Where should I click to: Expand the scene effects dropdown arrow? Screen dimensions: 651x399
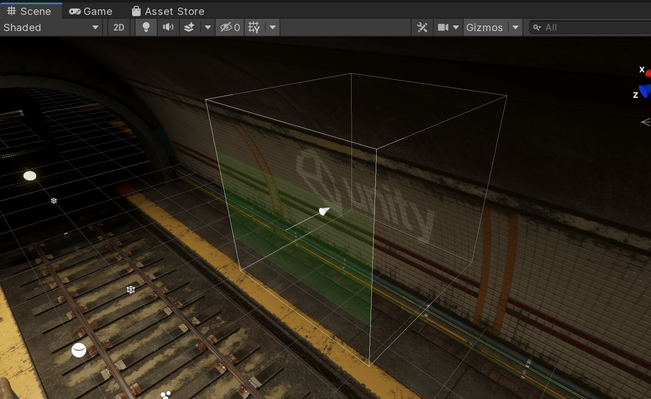207,27
